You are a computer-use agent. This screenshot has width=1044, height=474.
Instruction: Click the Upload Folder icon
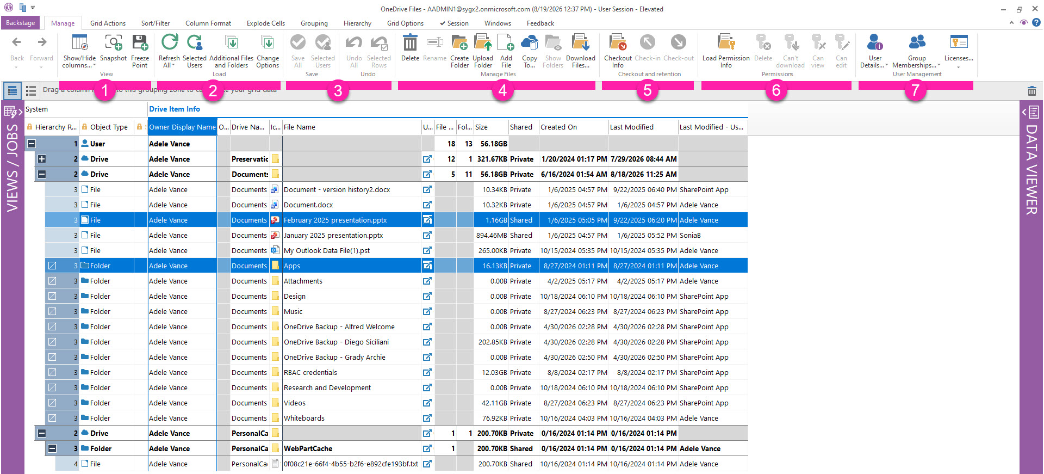click(x=483, y=42)
